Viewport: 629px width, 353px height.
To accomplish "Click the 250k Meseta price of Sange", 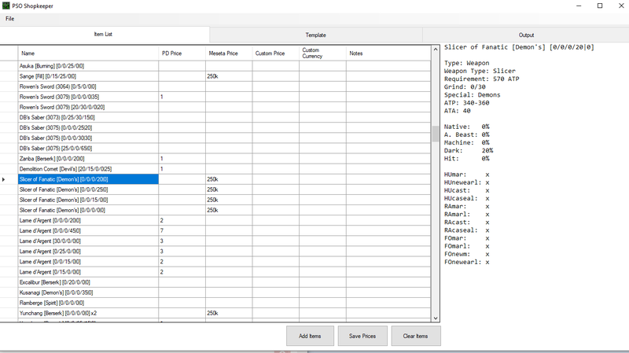I will [x=229, y=76].
